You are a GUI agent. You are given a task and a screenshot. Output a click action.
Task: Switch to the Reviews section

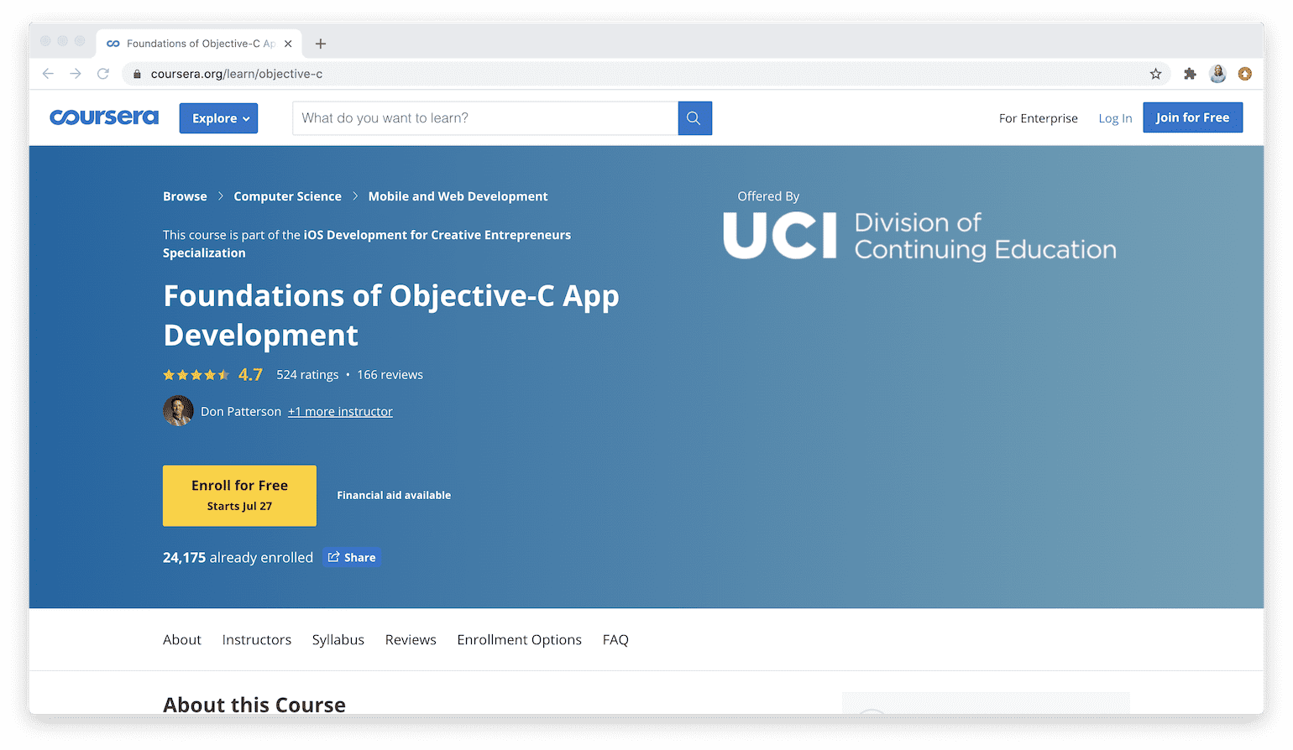(x=411, y=639)
